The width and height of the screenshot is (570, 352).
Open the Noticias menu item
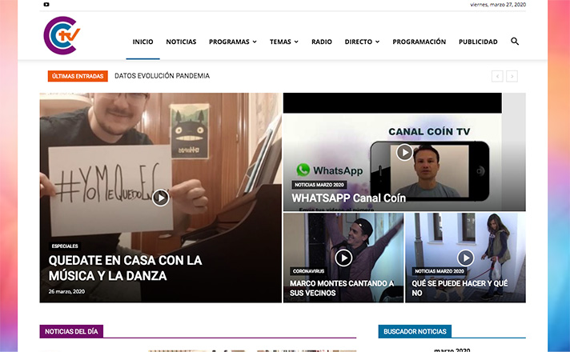(x=181, y=42)
